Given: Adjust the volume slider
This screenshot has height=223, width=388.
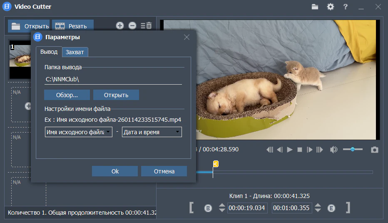Looking at the screenshot, I should click(x=353, y=149).
